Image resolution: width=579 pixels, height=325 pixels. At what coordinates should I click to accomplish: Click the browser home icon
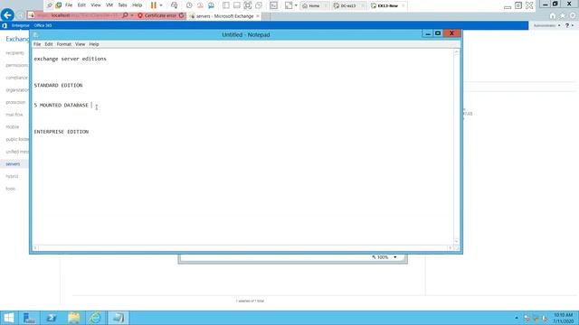(x=553, y=15)
